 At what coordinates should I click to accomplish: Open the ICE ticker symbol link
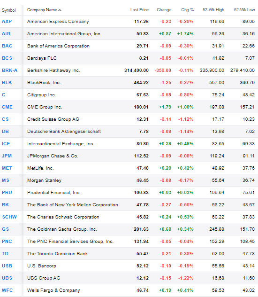6,144
